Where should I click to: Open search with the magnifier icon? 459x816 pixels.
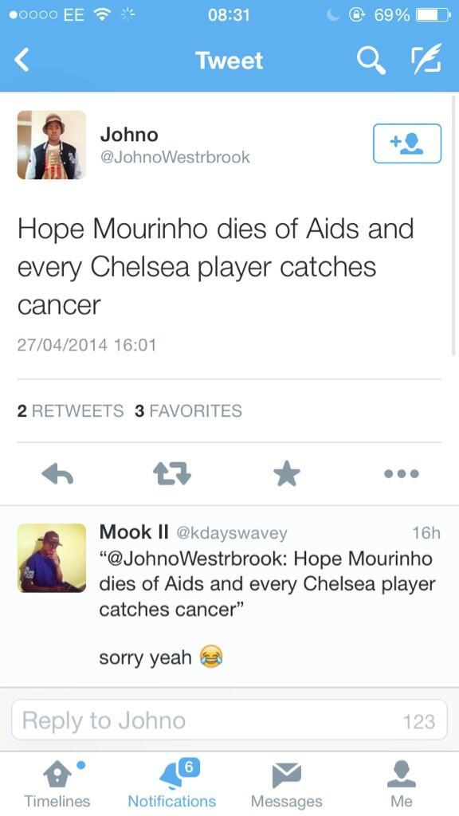point(371,61)
